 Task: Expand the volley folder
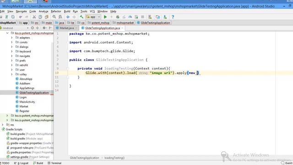(12, 74)
